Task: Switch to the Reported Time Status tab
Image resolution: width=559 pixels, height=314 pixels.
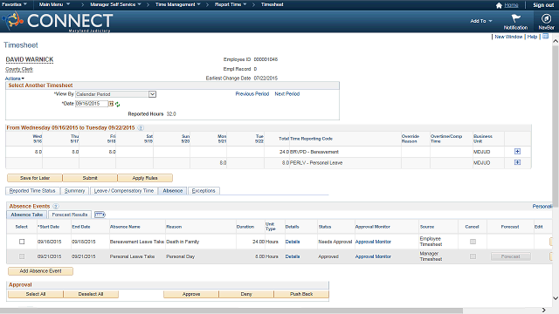Action: tap(32, 191)
